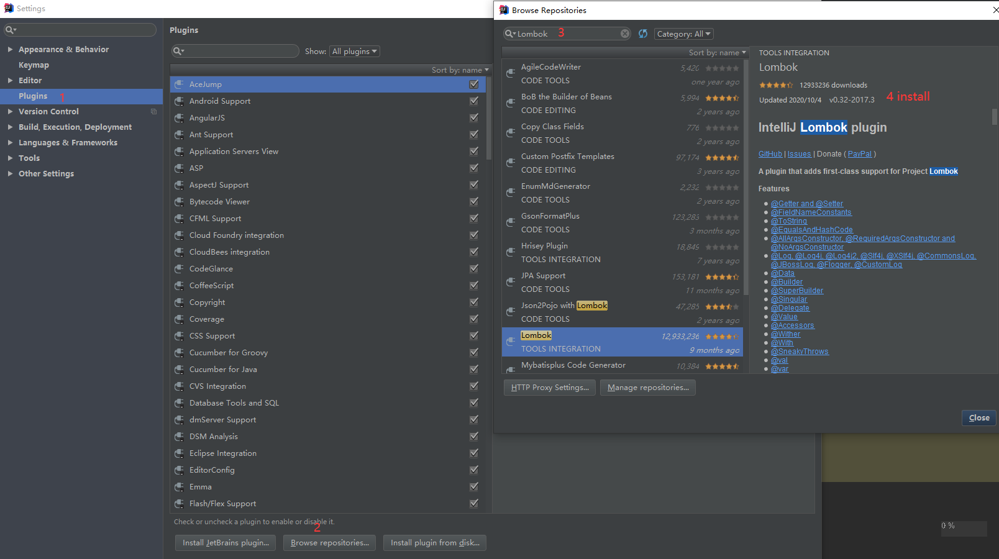This screenshot has height=559, width=999.
Task: Click the GsonFormatPlus plugin icon
Action: [x=511, y=222]
